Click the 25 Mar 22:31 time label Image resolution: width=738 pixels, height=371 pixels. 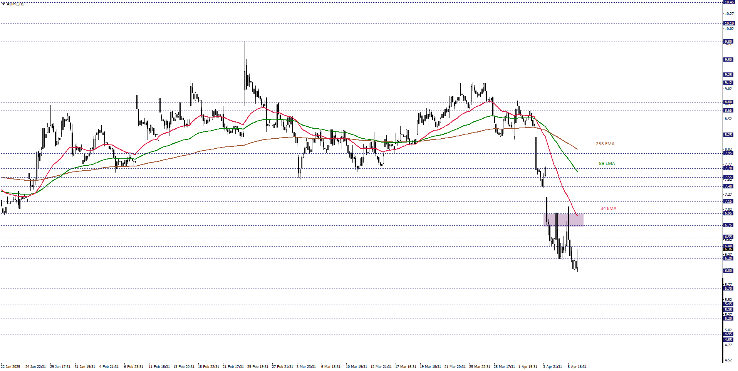[x=480, y=367]
